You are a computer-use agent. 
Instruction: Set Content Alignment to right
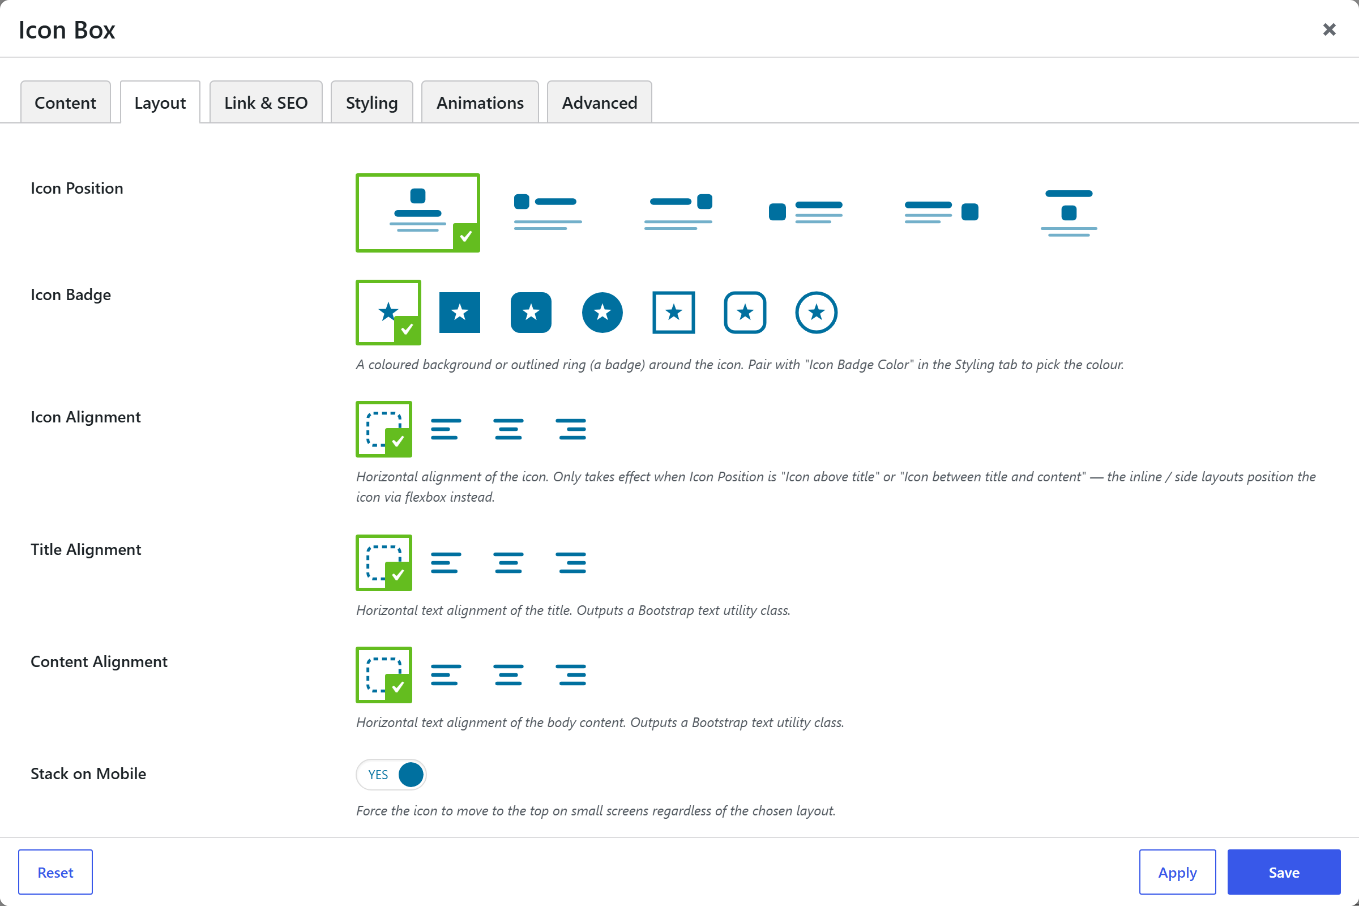[x=571, y=675]
